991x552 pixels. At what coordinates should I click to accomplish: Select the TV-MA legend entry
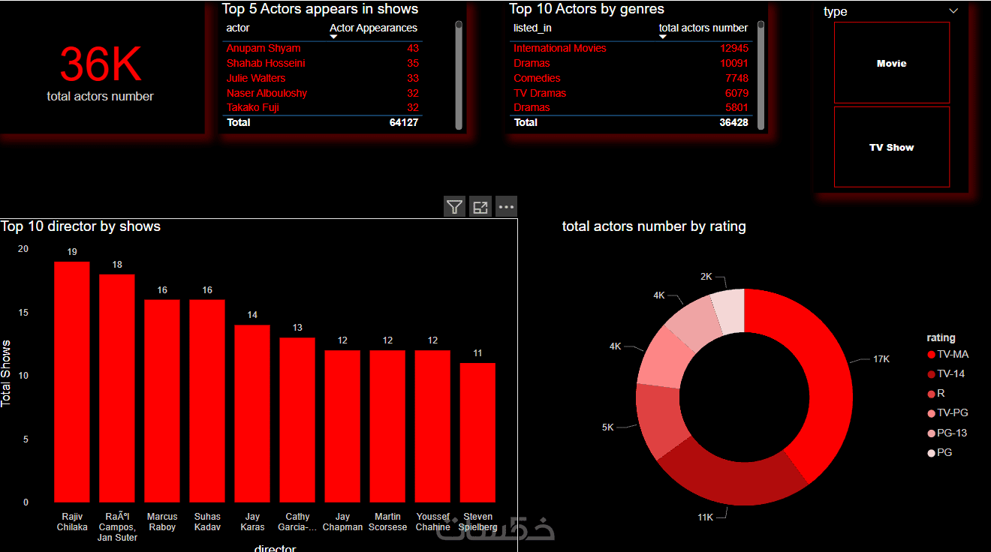coord(947,354)
